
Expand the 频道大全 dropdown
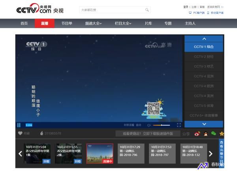93,23
